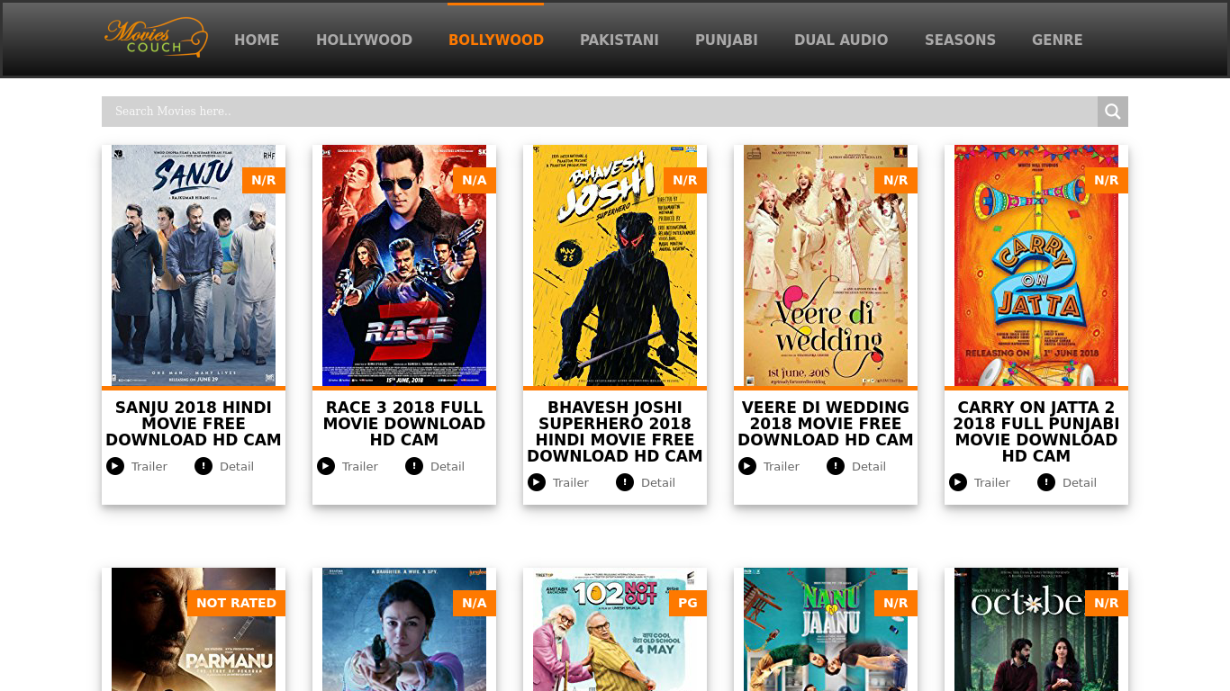Open the Genre menu
1230x691 pixels.
(x=1057, y=40)
